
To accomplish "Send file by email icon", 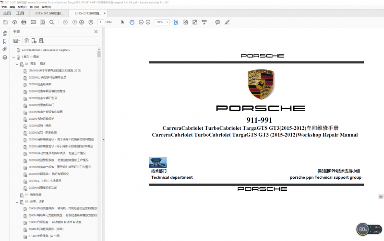I will tap(33, 22).
